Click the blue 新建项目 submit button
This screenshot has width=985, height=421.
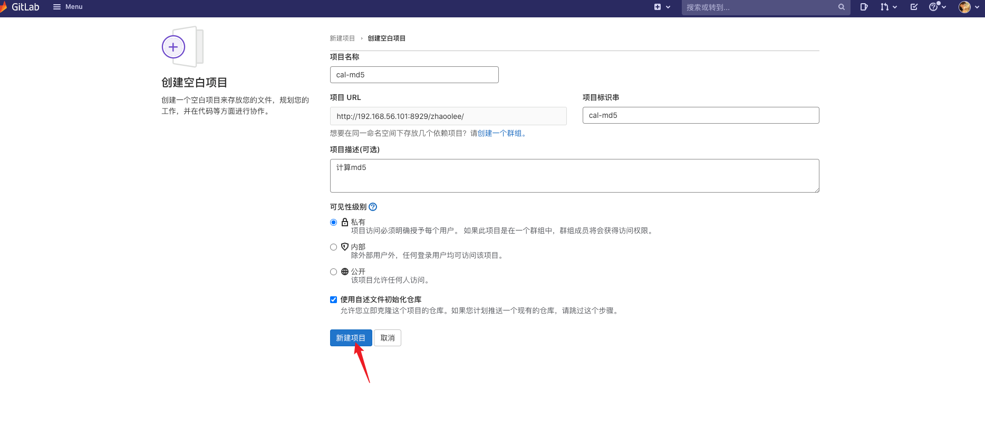coord(351,338)
